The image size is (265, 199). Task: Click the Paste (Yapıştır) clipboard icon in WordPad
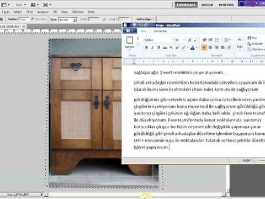[x=130, y=40]
